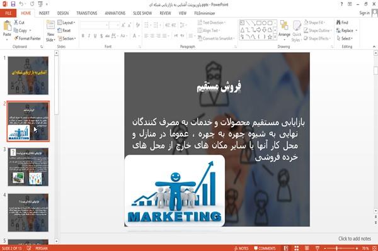
Task: Select slide 3 thumbnail
Action: (x=28, y=167)
